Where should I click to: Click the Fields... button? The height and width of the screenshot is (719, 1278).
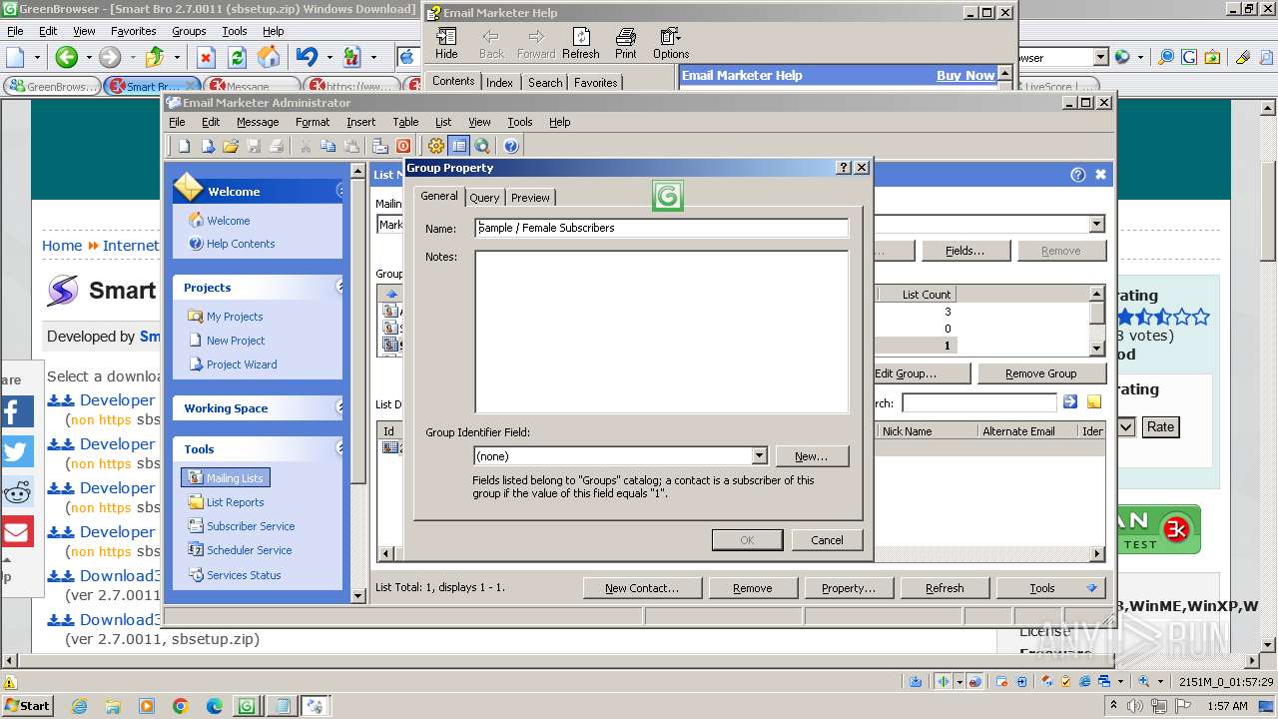tap(964, 251)
